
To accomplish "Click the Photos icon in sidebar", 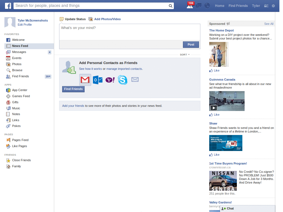I will click(8, 64).
